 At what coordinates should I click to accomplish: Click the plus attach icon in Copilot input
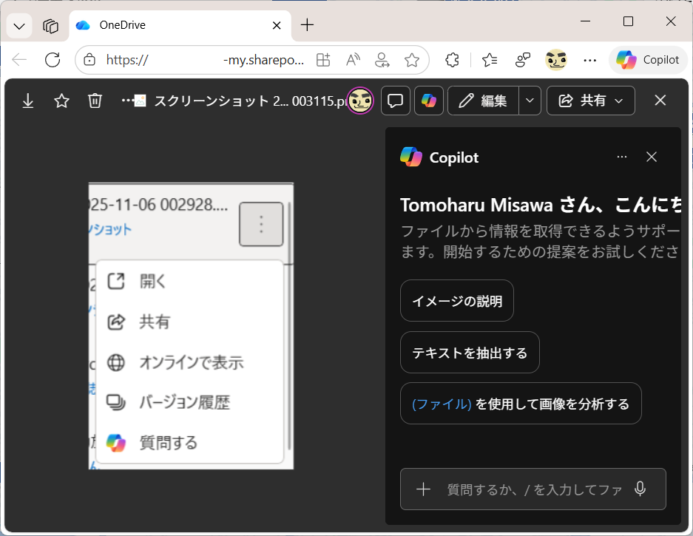(423, 489)
